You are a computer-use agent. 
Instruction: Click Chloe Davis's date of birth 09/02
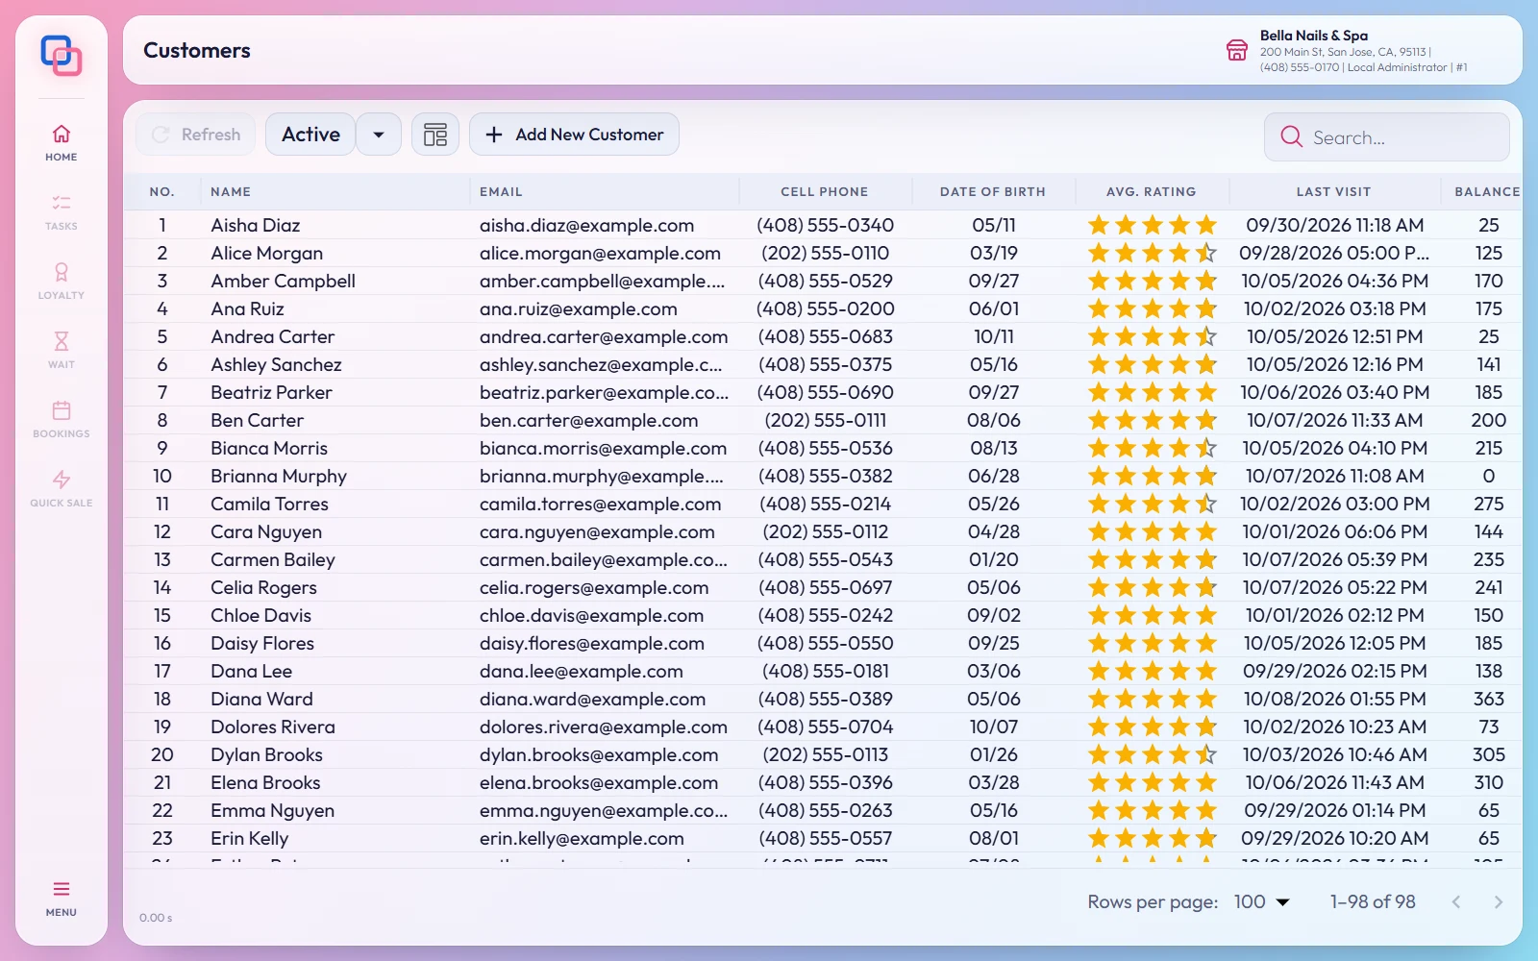pos(993,615)
